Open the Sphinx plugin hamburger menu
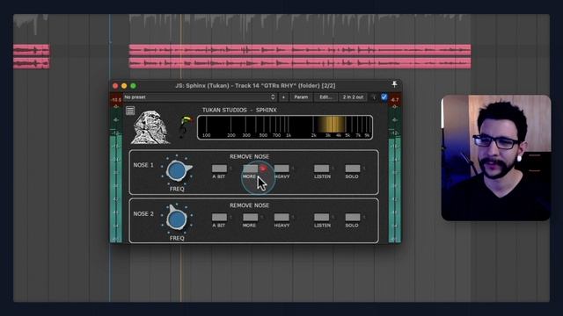Screen dimensions: 563x316 tap(130, 111)
